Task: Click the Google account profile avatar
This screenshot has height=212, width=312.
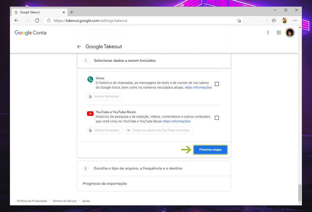Action: point(290,33)
